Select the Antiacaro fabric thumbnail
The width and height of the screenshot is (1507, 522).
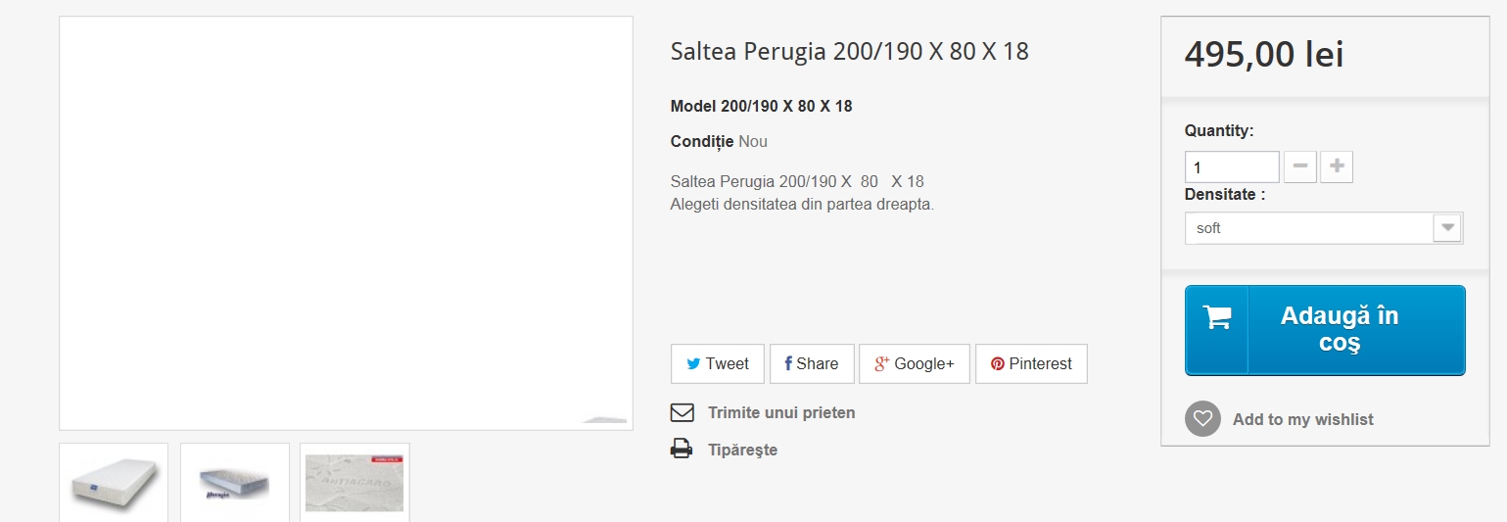[x=354, y=482]
